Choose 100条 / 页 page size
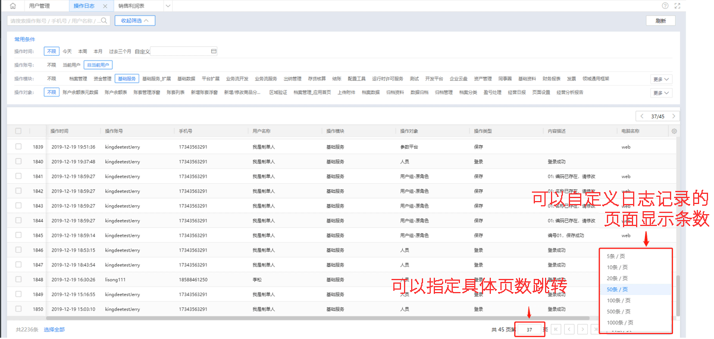 (x=636, y=300)
